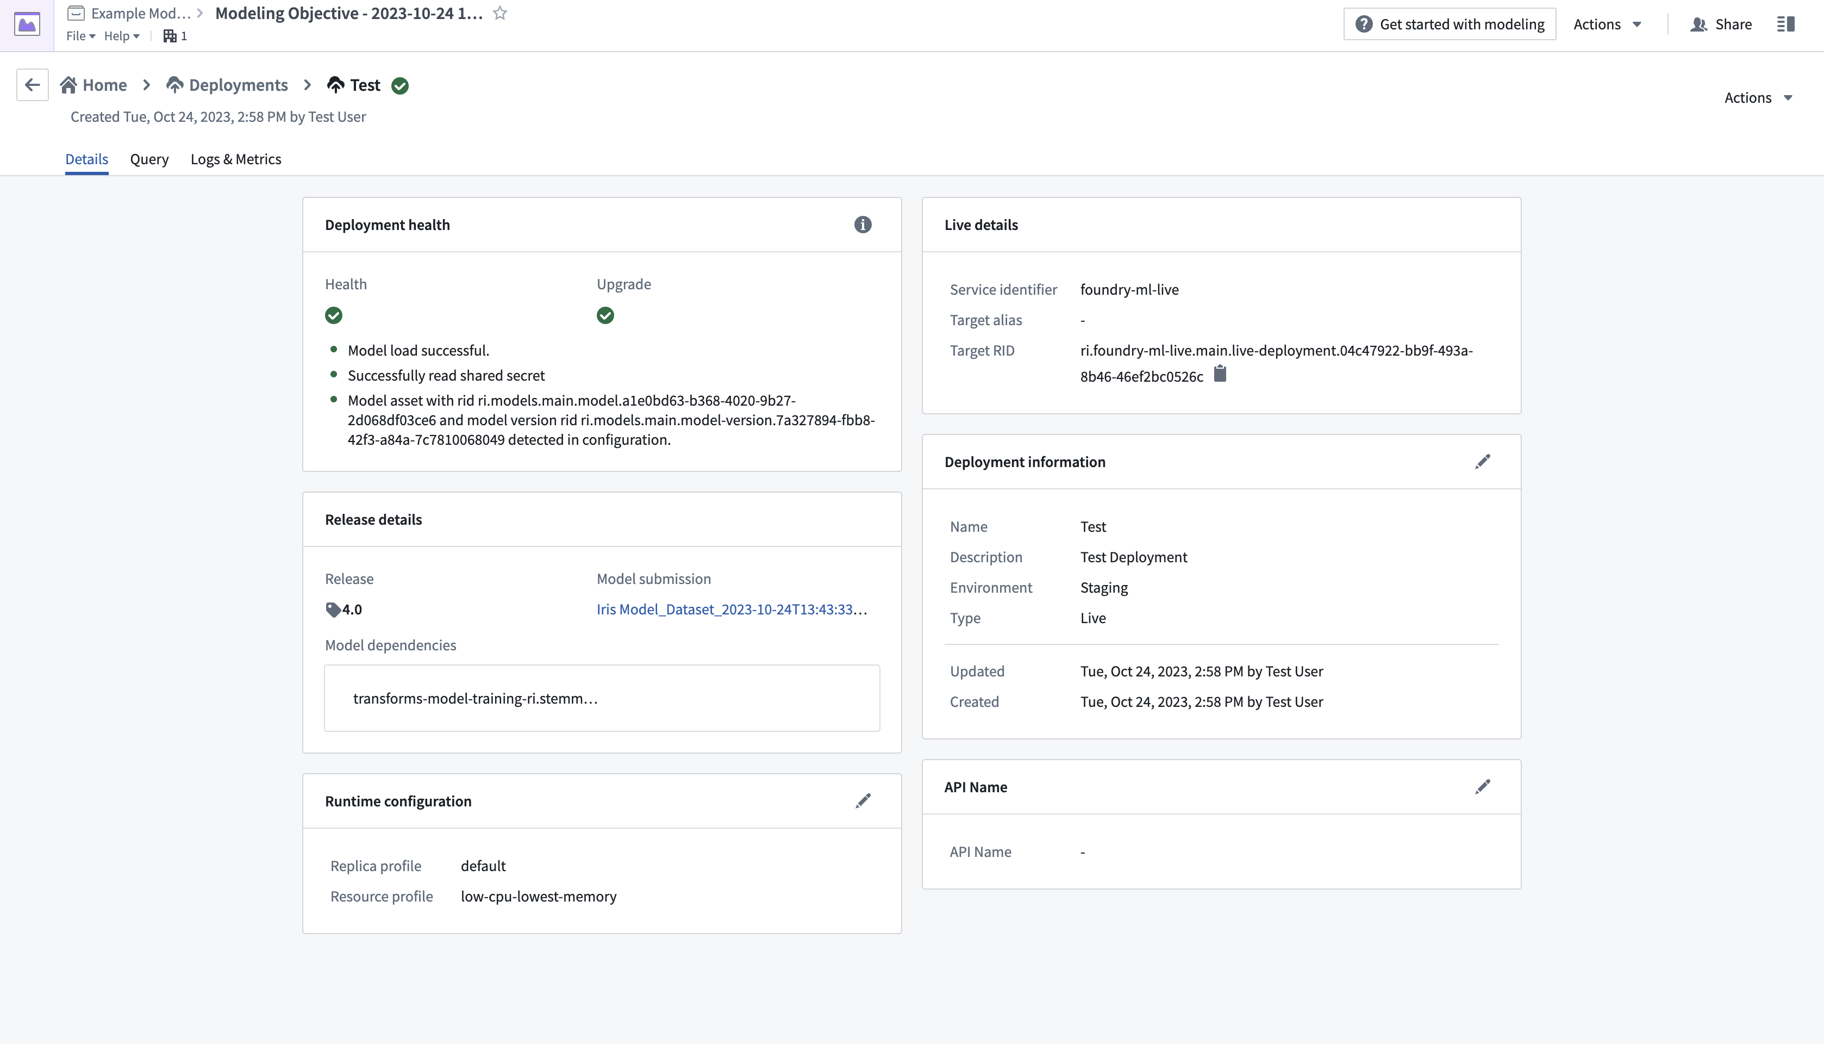Screen dimensions: 1824x1044
Task: Switch to the Logs & Metrics tab
Action: [x=236, y=159]
